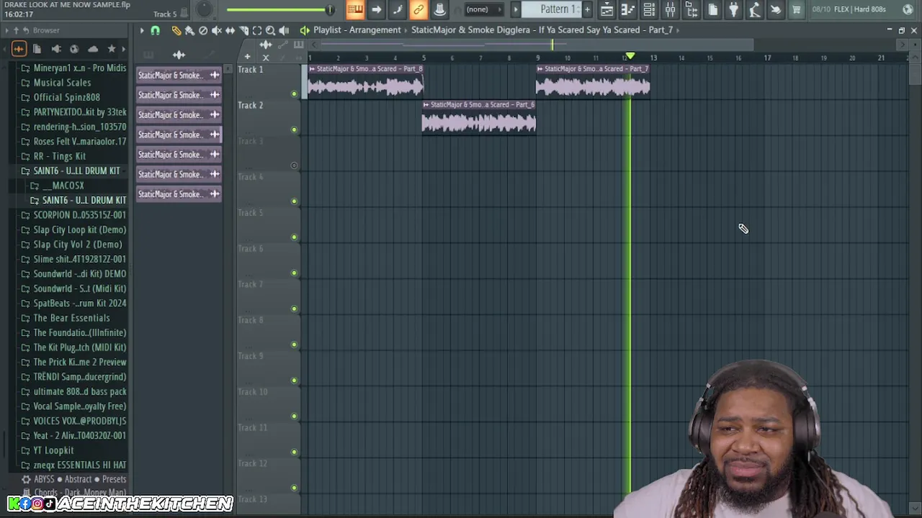Click the green playhead marker on timeline
The width and height of the screenshot is (922, 518).
click(630, 56)
